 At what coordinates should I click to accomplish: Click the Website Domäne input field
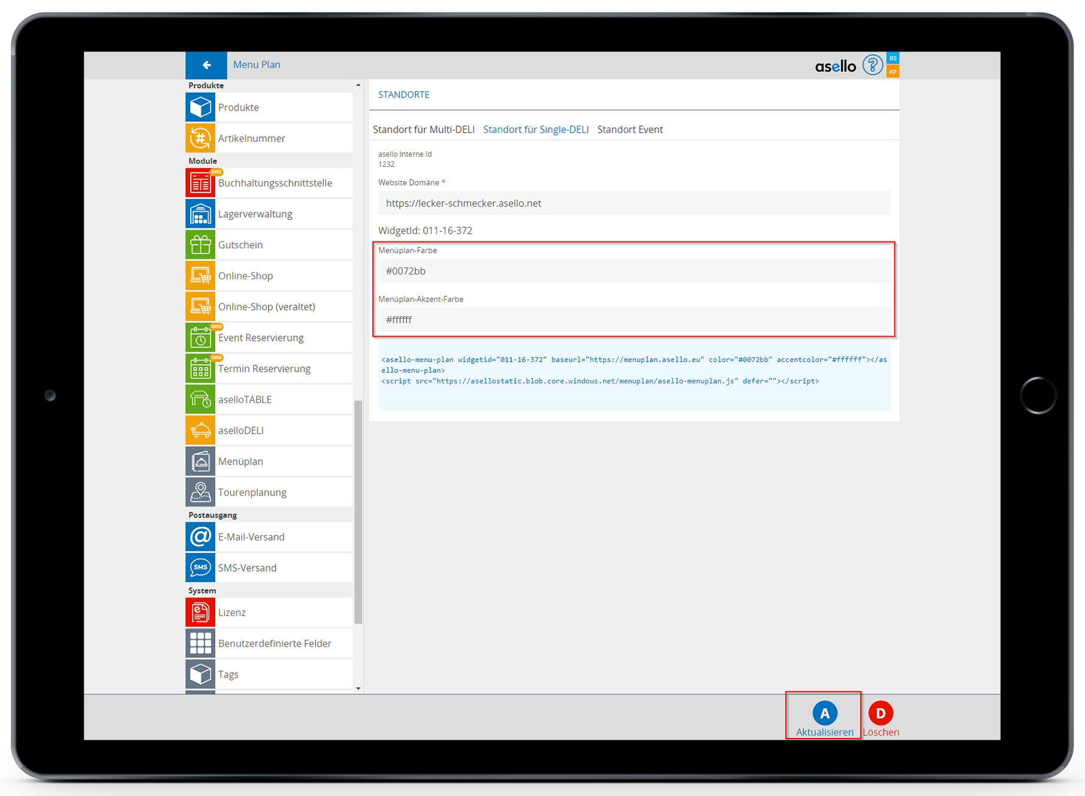pos(634,203)
